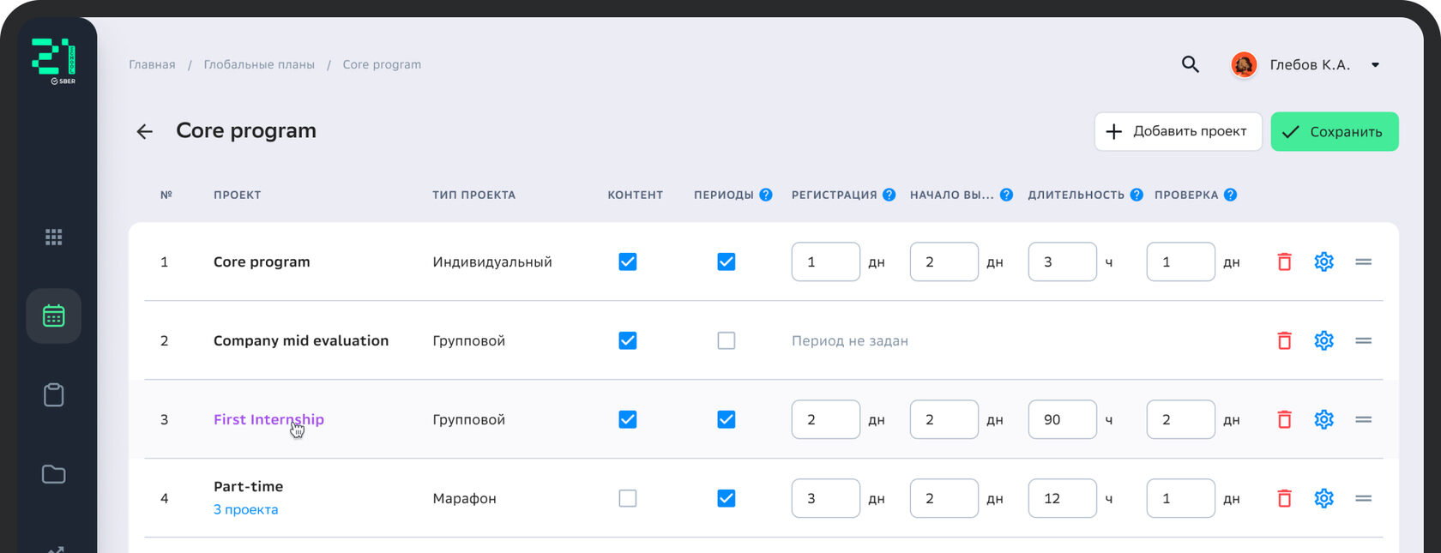Click the Добавить проект button

click(x=1178, y=132)
